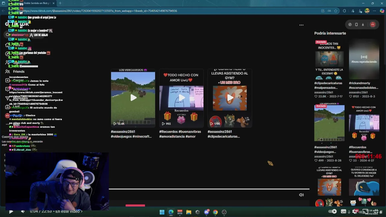Play the gym 'Un mes bro' video thumbnail
Screen dimensions: 386x217
coord(230,98)
